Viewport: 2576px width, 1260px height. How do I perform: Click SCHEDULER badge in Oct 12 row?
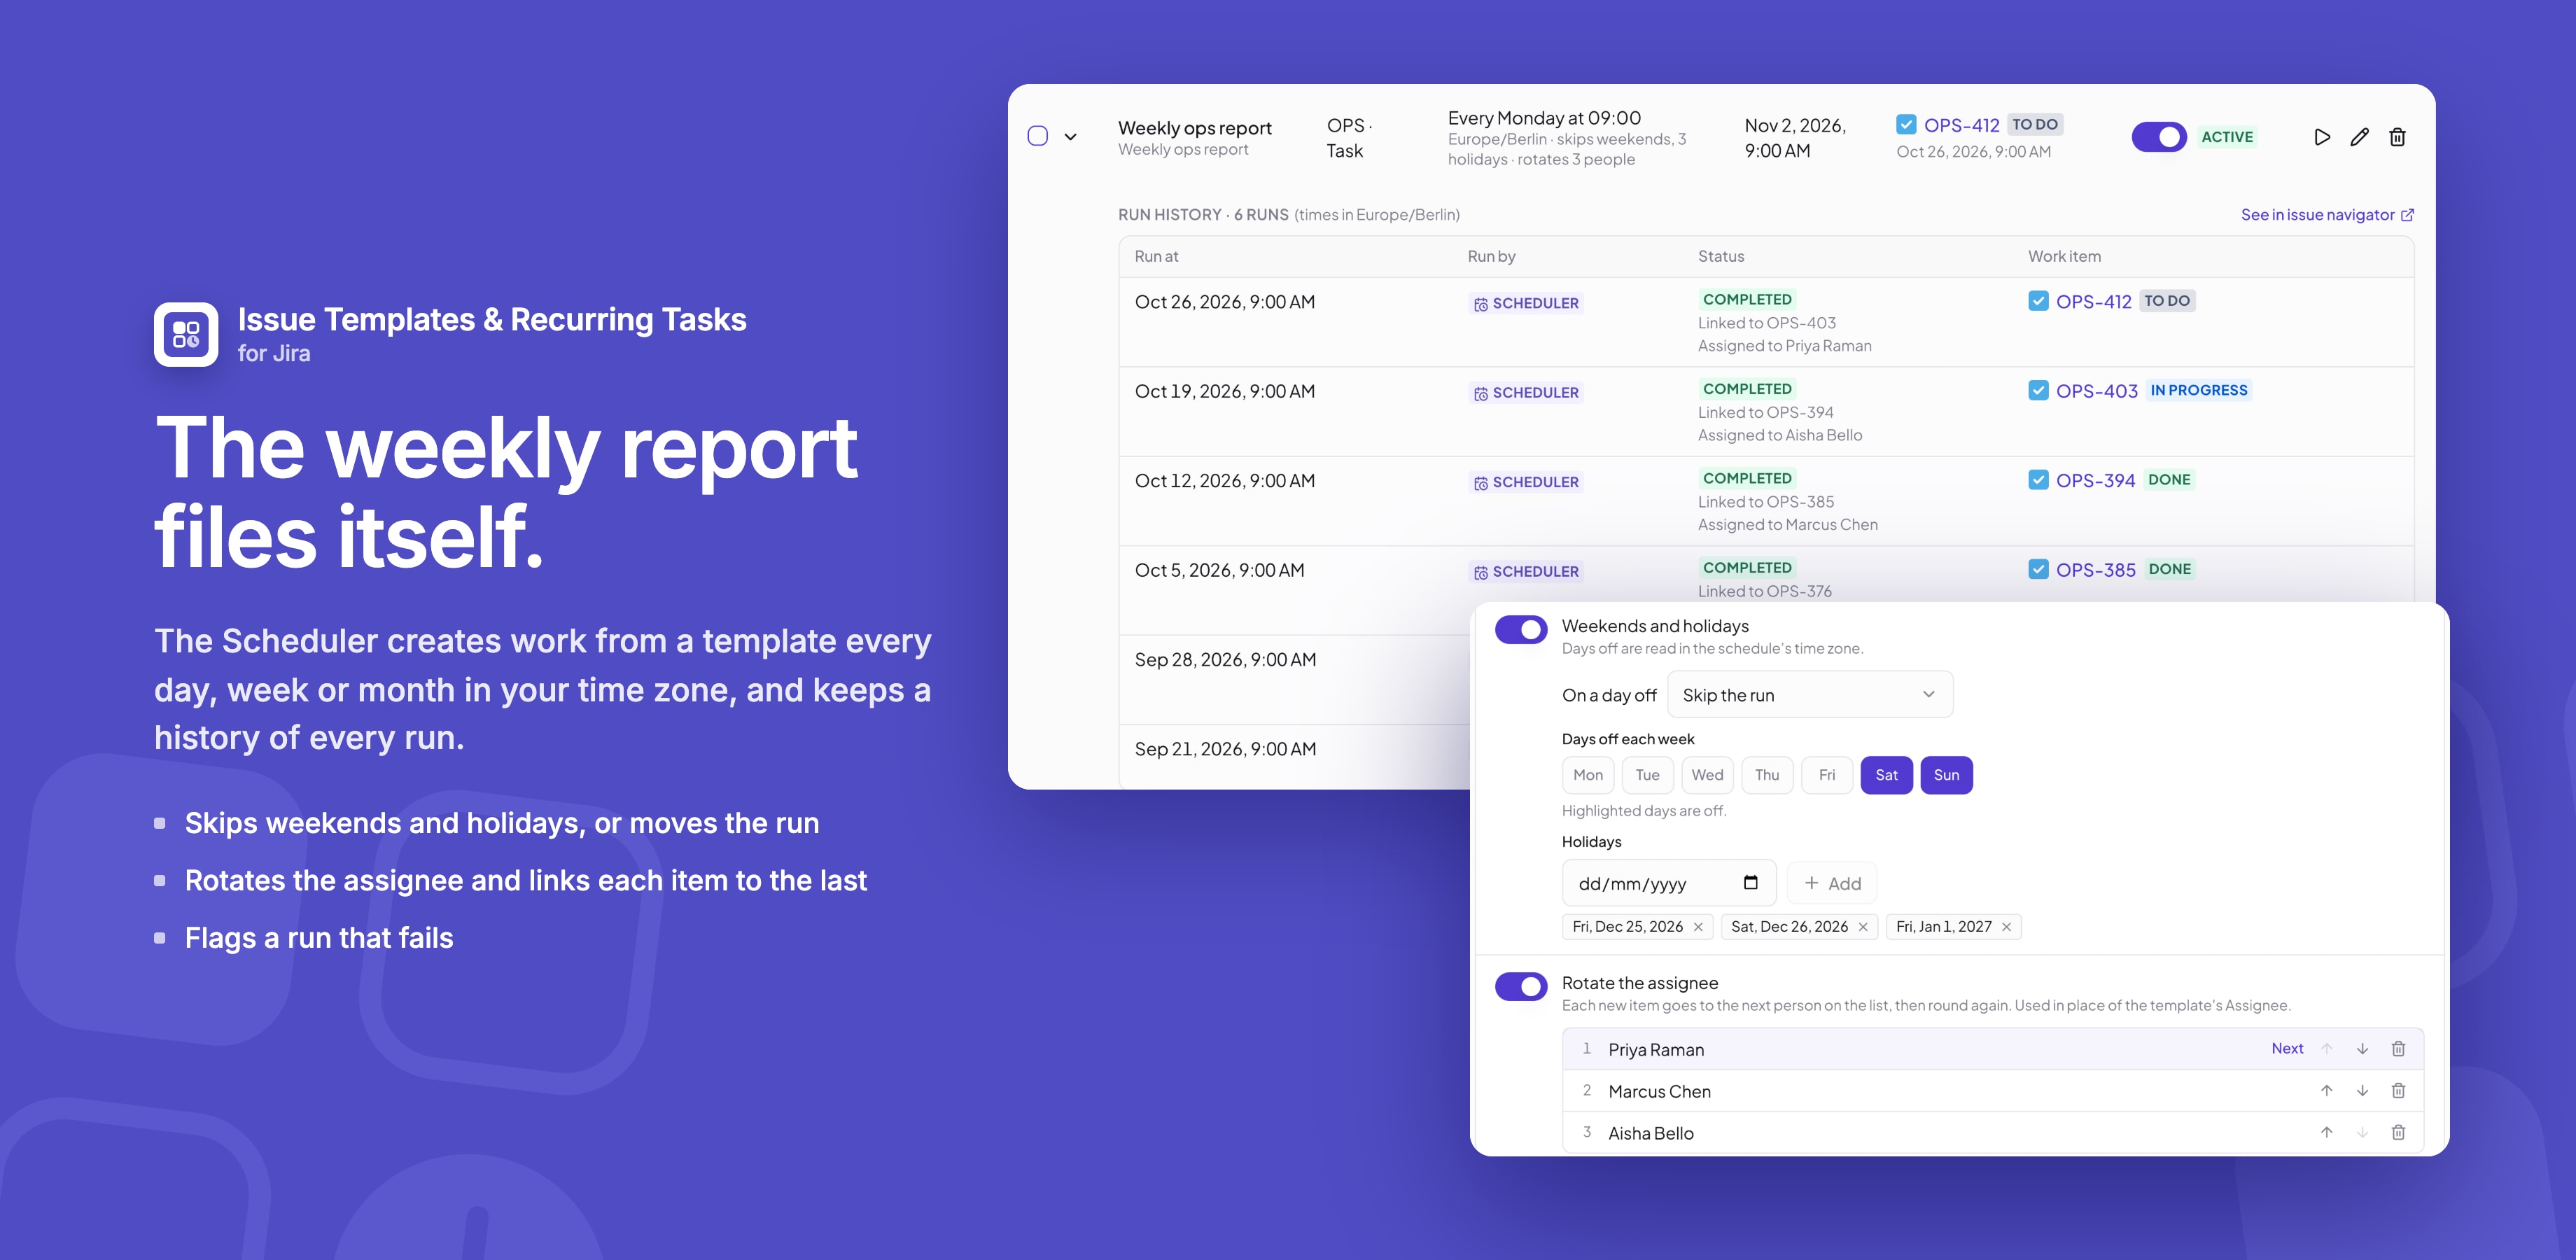pos(1526,482)
